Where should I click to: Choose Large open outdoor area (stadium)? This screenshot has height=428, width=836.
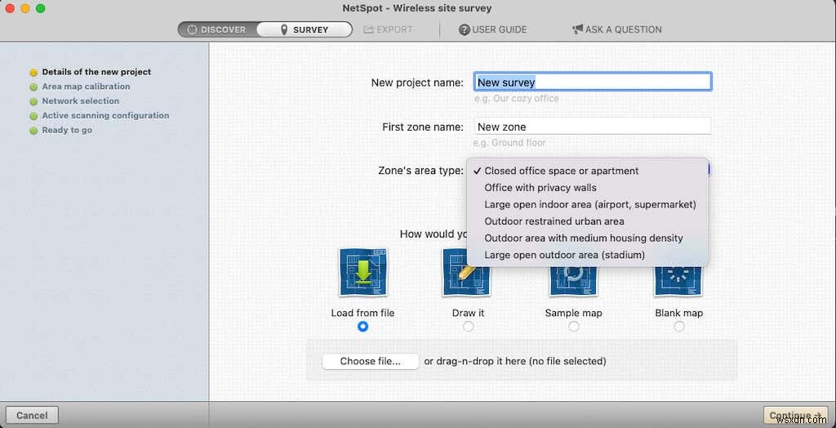pyautogui.click(x=588, y=255)
